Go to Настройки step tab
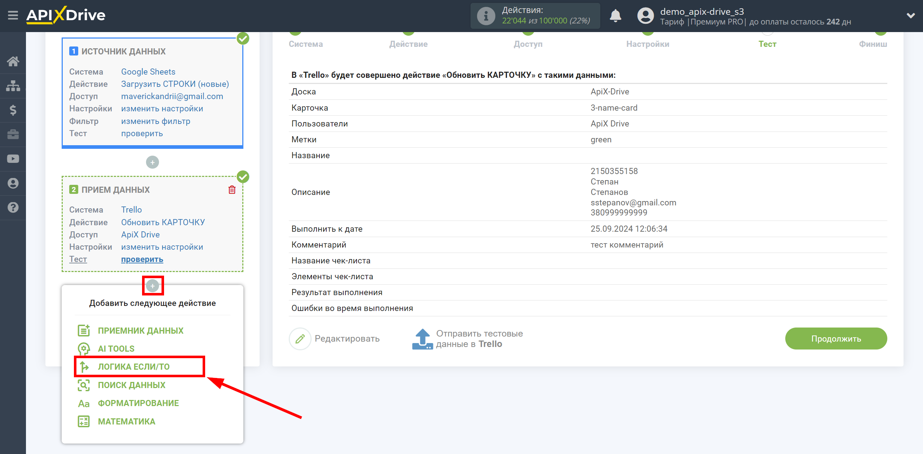This screenshot has height=454, width=923. (648, 44)
